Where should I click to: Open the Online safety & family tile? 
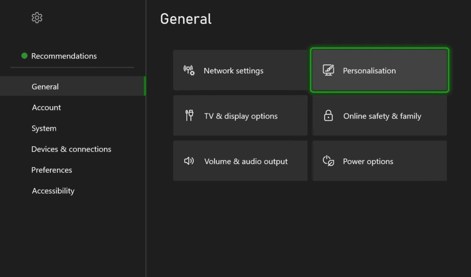[380, 115]
